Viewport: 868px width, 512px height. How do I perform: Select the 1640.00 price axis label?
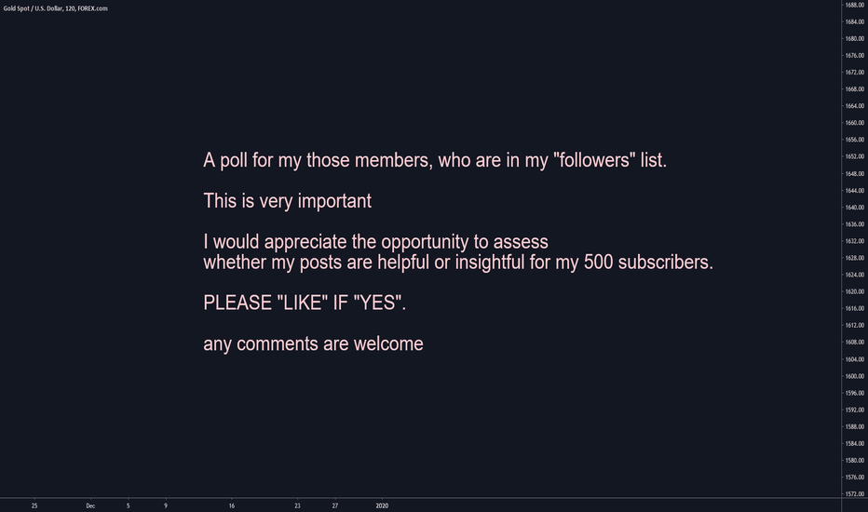(855, 208)
